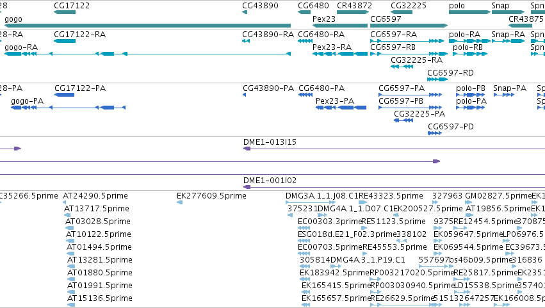The width and height of the screenshot is (545, 308).
Task: Click the DME1-013I15 clone label
Action: 270,142
